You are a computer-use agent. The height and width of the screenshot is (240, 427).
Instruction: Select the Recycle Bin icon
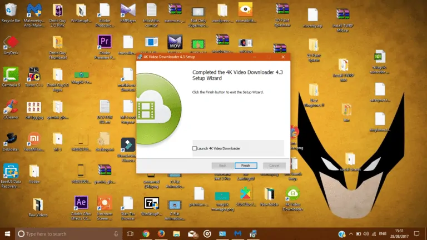click(x=11, y=13)
